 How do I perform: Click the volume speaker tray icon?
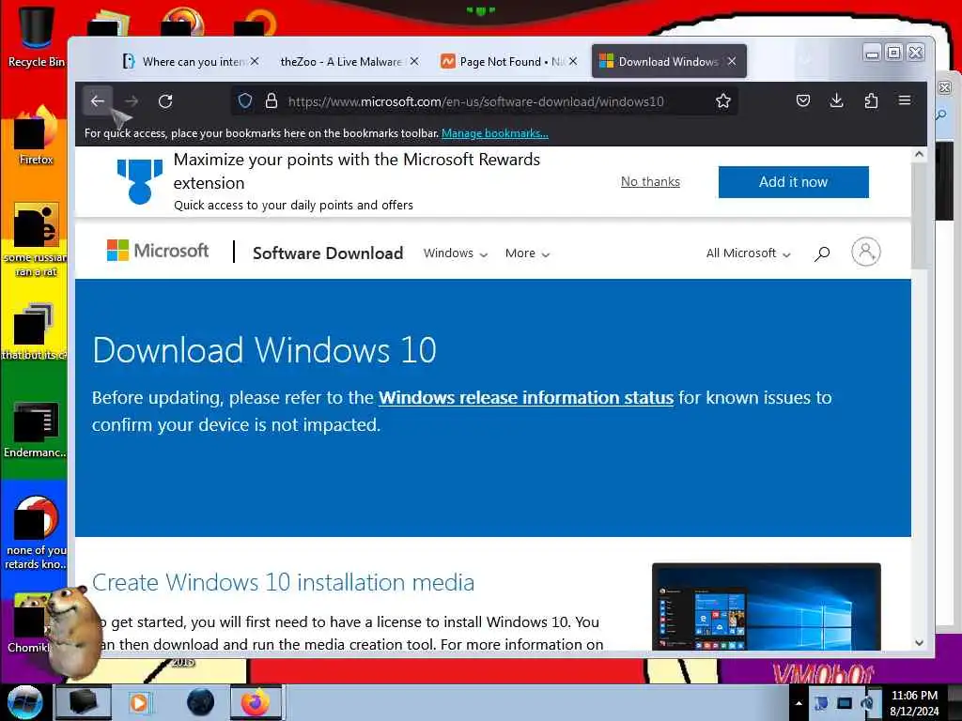coord(867,703)
